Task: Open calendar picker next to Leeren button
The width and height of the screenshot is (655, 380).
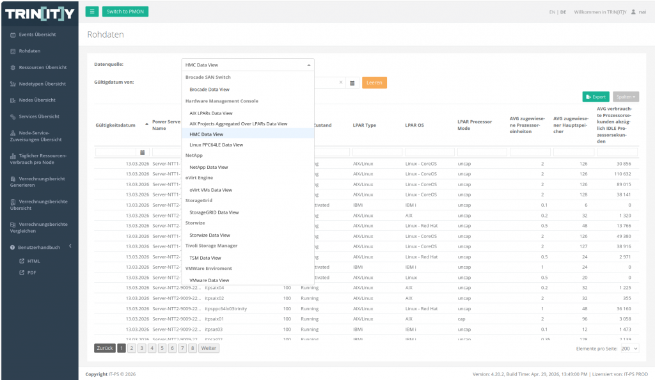Action: [x=352, y=83]
